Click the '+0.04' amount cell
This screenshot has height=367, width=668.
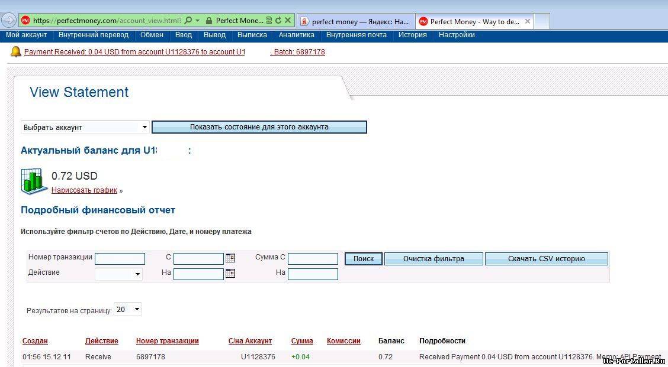(300, 357)
